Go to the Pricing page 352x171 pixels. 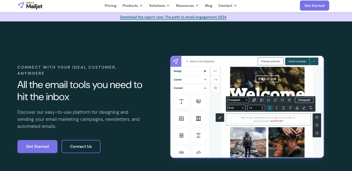tap(111, 6)
